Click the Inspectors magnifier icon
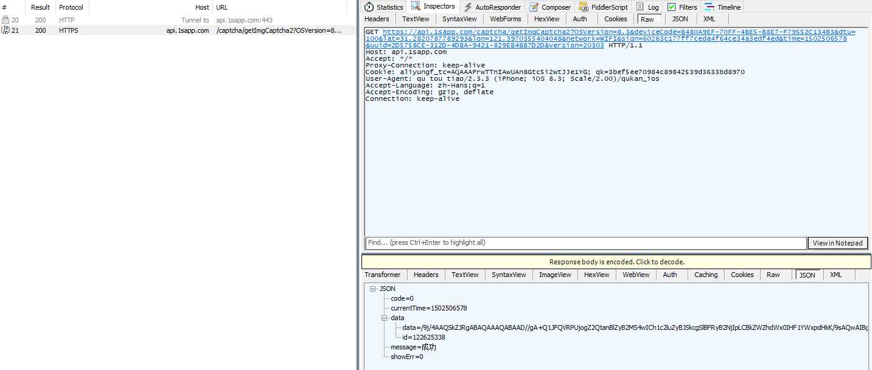 [x=416, y=7]
